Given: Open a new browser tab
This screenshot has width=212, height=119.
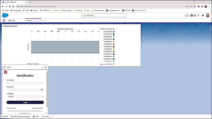Looking at the screenshot, I should 30,2.
